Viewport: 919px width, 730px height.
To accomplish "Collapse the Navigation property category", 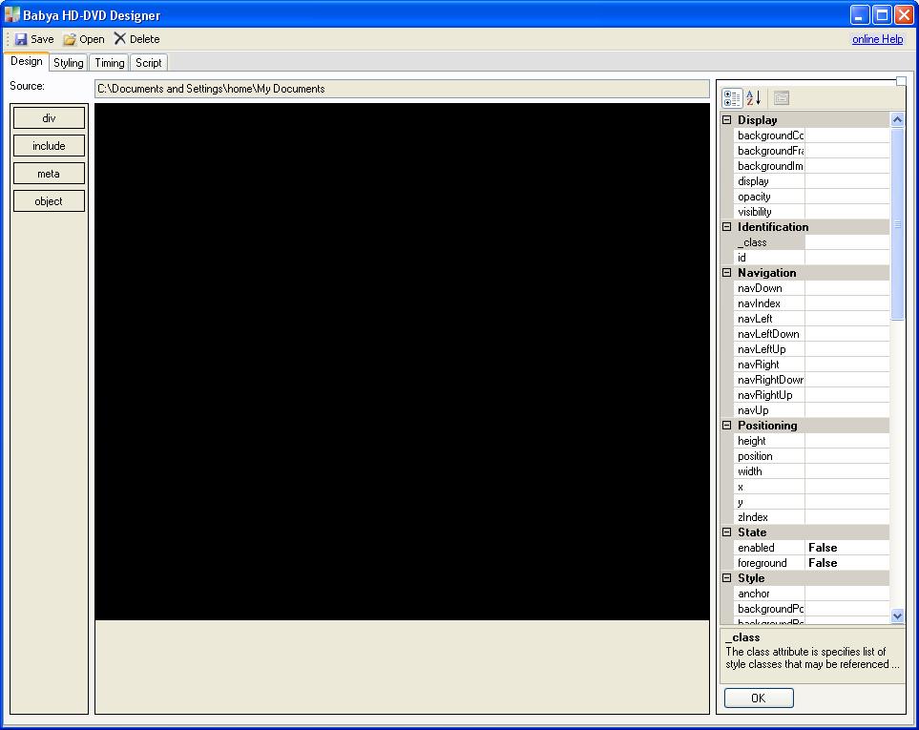I will [727, 273].
